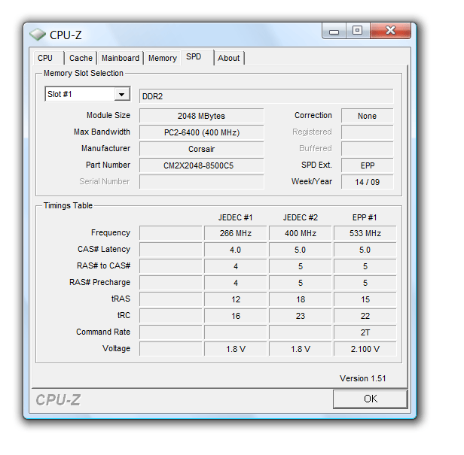The width and height of the screenshot is (464, 455).
Task: Click the 2048 MBytes module size field
Action: (x=202, y=116)
